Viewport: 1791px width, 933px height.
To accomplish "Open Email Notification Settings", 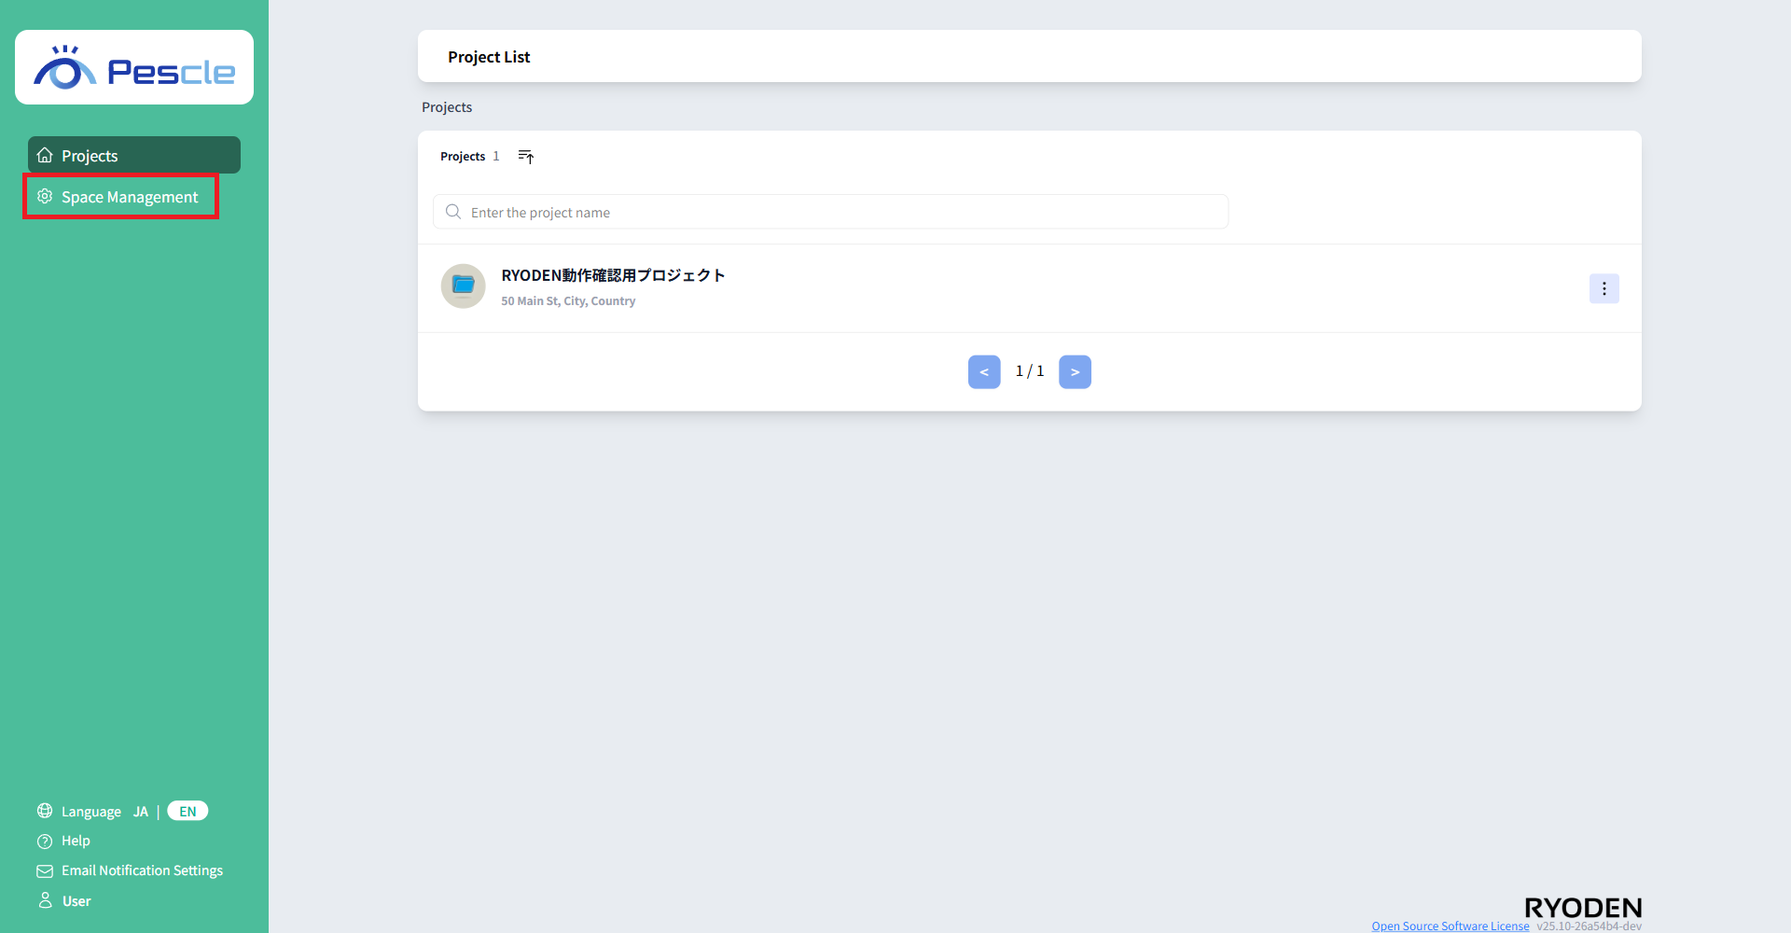I will coord(142,870).
